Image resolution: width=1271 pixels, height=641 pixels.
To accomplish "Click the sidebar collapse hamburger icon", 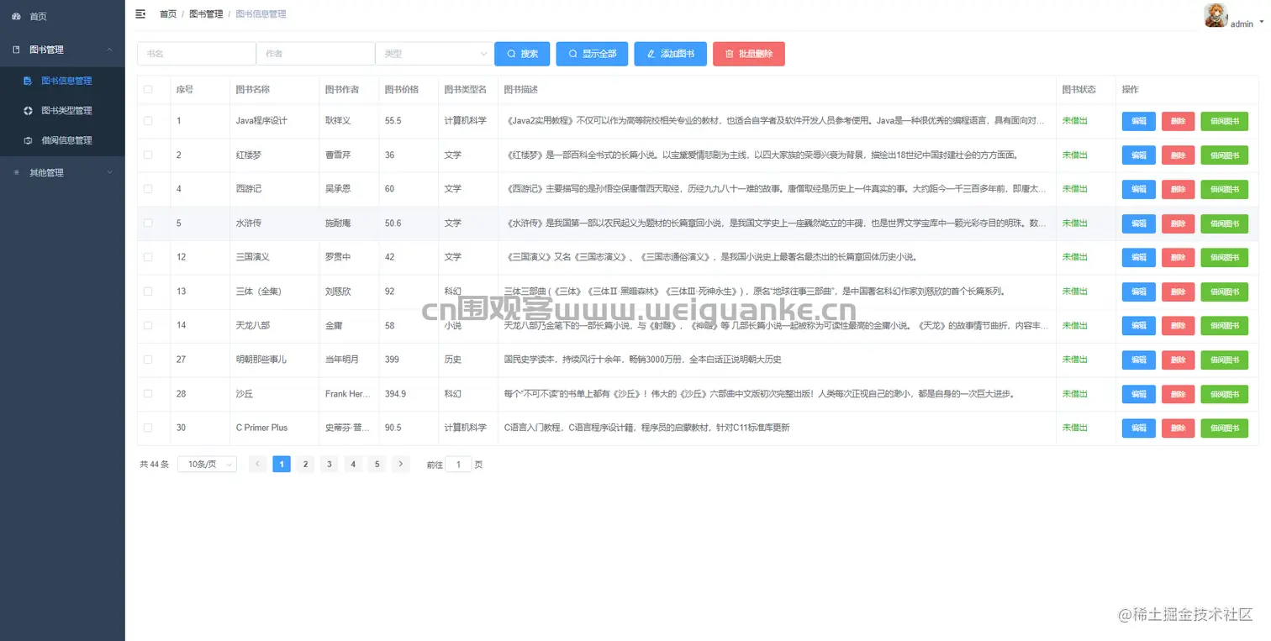I will (140, 13).
